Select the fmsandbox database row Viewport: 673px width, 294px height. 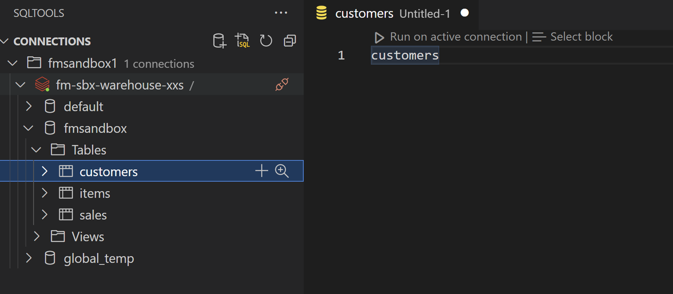pyautogui.click(x=152, y=128)
